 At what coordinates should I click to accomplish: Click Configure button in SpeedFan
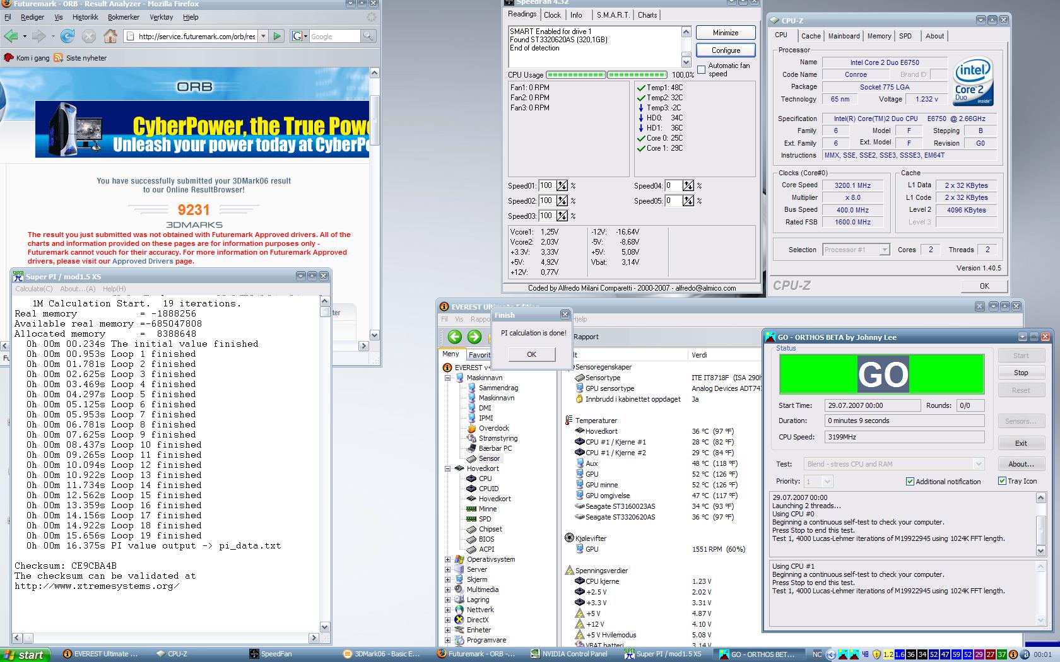pyautogui.click(x=726, y=50)
